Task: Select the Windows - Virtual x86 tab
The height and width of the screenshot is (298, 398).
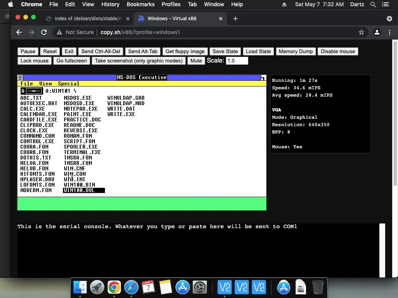Action: point(180,19)
